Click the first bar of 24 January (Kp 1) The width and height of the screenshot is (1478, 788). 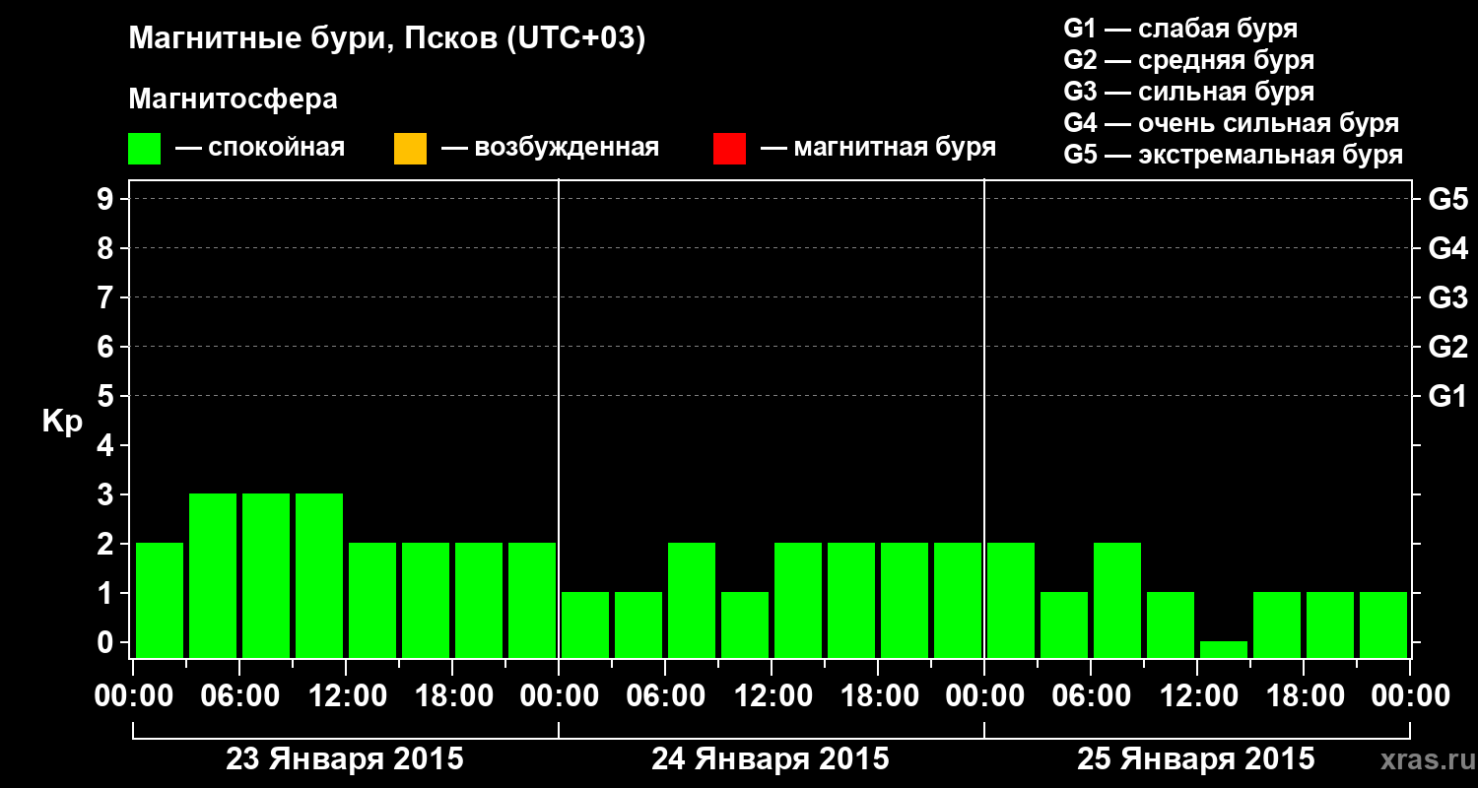tap(585, 624)
